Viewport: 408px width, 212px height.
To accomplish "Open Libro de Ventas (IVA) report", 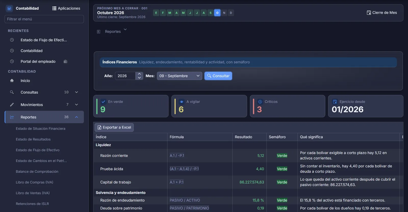I will pos(33,193).
